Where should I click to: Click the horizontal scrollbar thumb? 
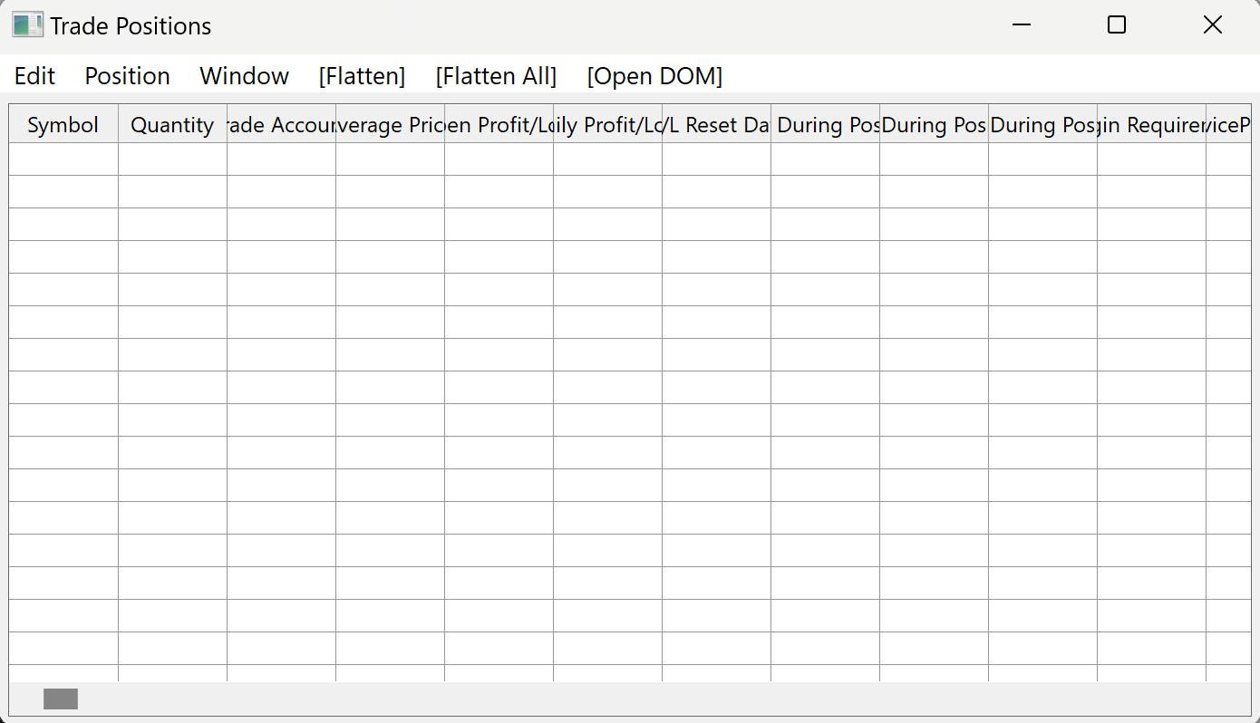(x=61, y=699)
